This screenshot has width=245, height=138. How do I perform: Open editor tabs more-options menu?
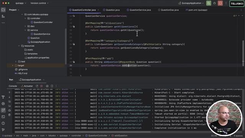pyautogui.click(x=241, y=10)
